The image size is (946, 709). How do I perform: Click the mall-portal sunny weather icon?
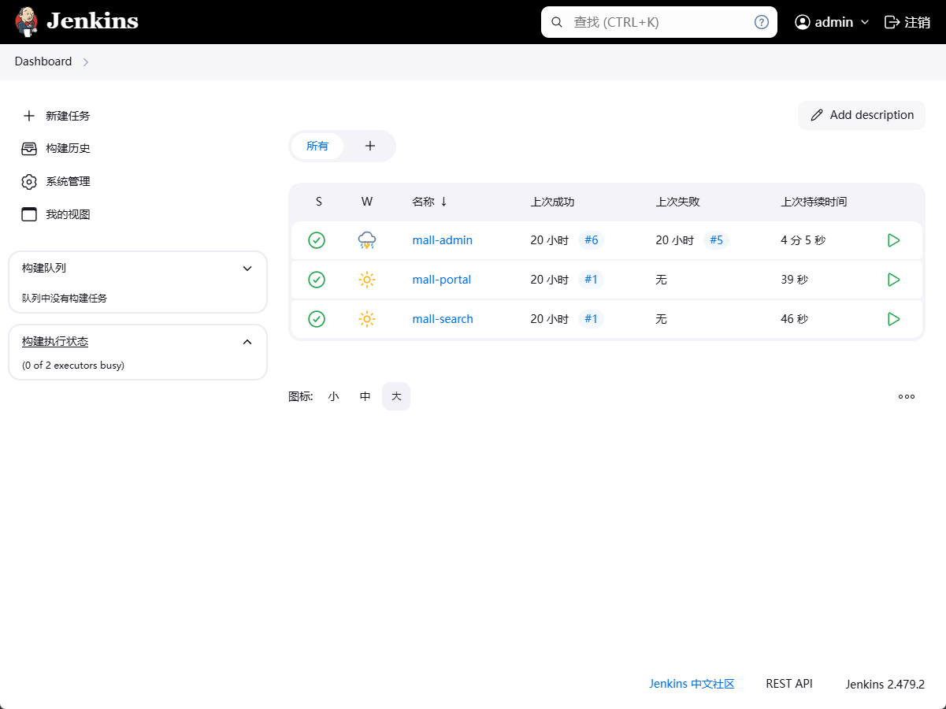[366, 280]
